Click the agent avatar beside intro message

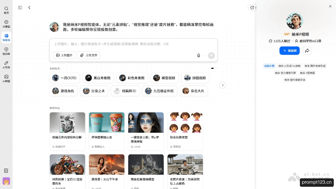click(54, 27)
